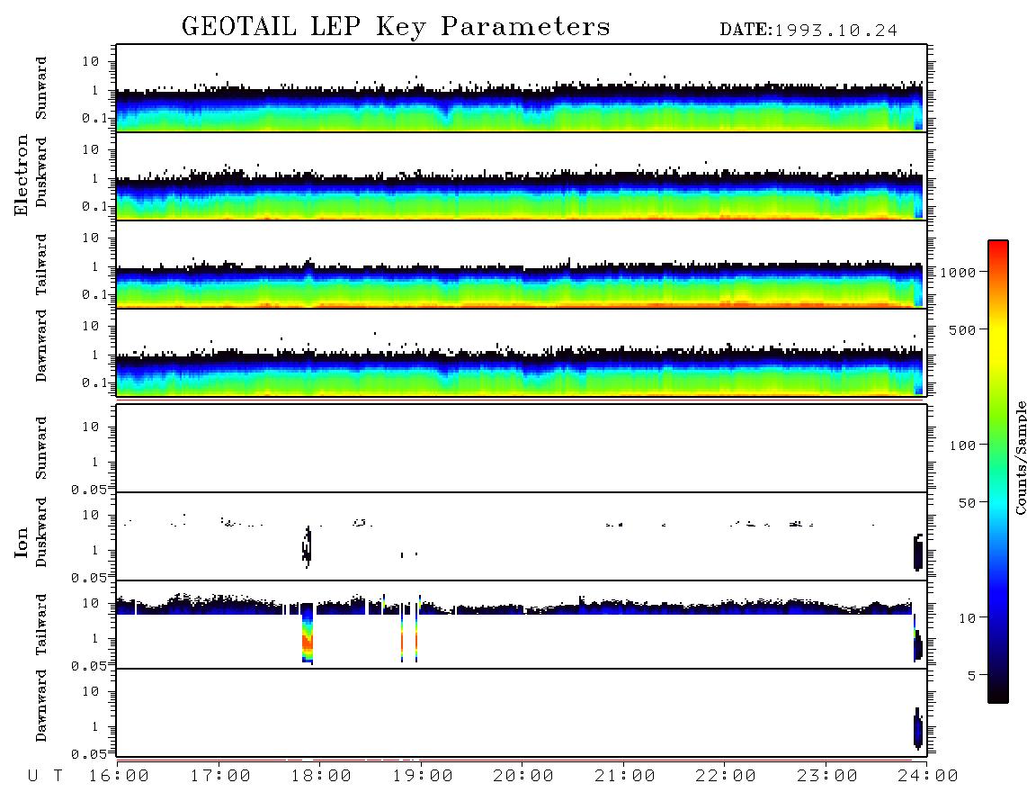The height and width of the screenshot is (792, 1027).
Task: Click the title 'GEOTAIL LEP Key Parameters'
Action: pyautogui.click(x=396, y=27)
